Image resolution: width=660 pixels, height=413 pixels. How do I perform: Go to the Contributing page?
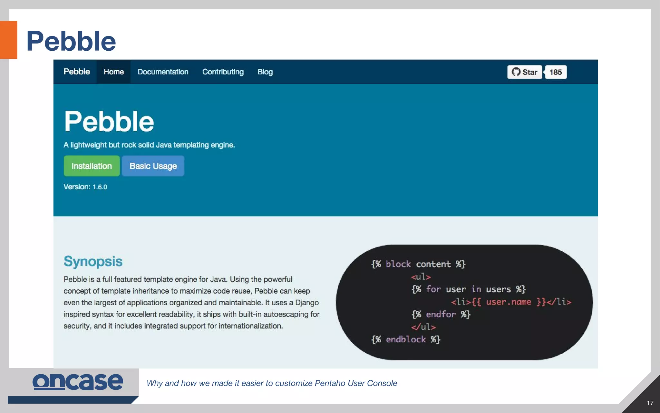(x=223, y=72)
